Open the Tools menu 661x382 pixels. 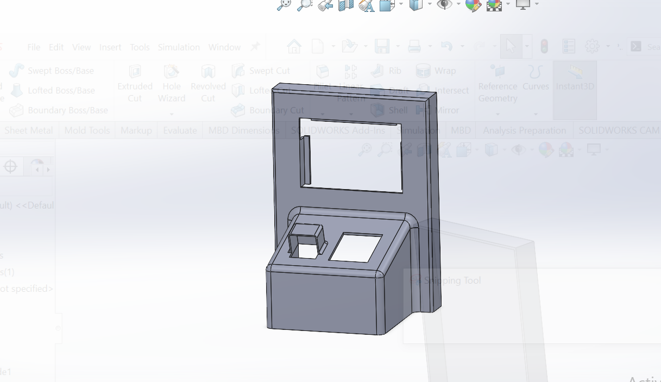click(140, 47)
